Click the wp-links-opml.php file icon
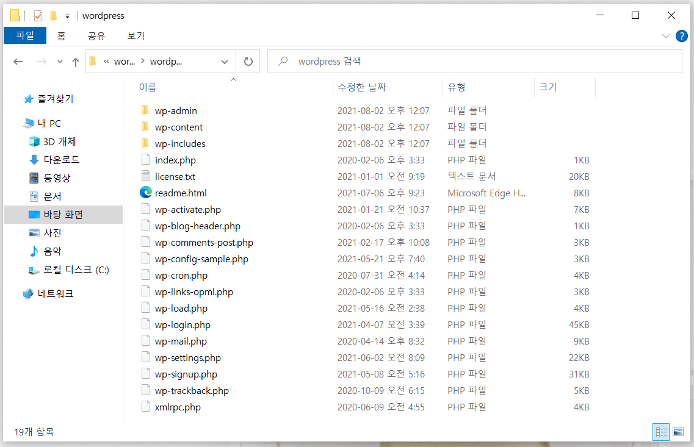The height and width of the screenshot is (447, 694). tap(146, 291)
